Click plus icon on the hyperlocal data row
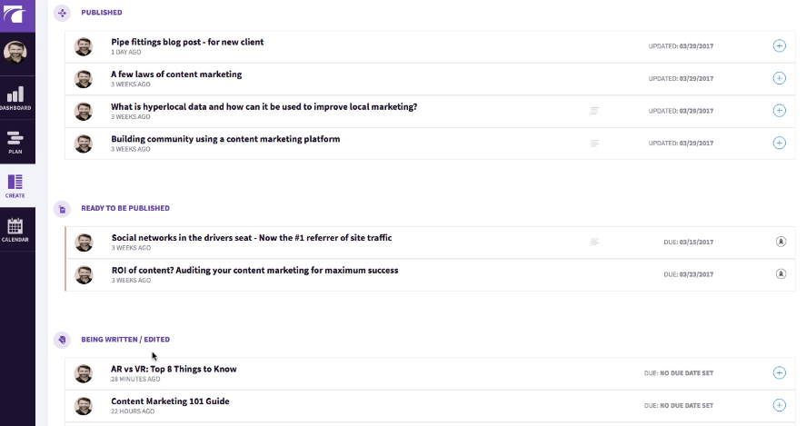 tap(779, 111)
